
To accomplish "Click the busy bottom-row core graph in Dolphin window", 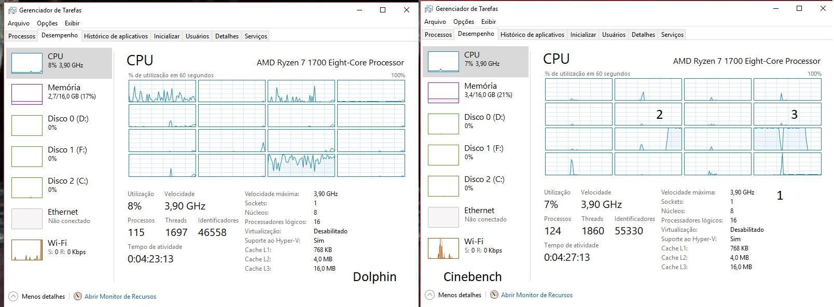I will [x=301, y=165].
